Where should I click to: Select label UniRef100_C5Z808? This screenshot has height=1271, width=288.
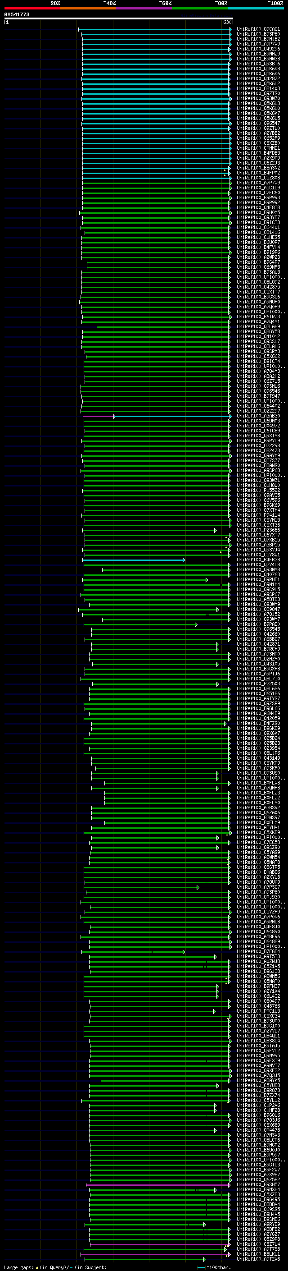pyautogui.click(x=258, y=178)
